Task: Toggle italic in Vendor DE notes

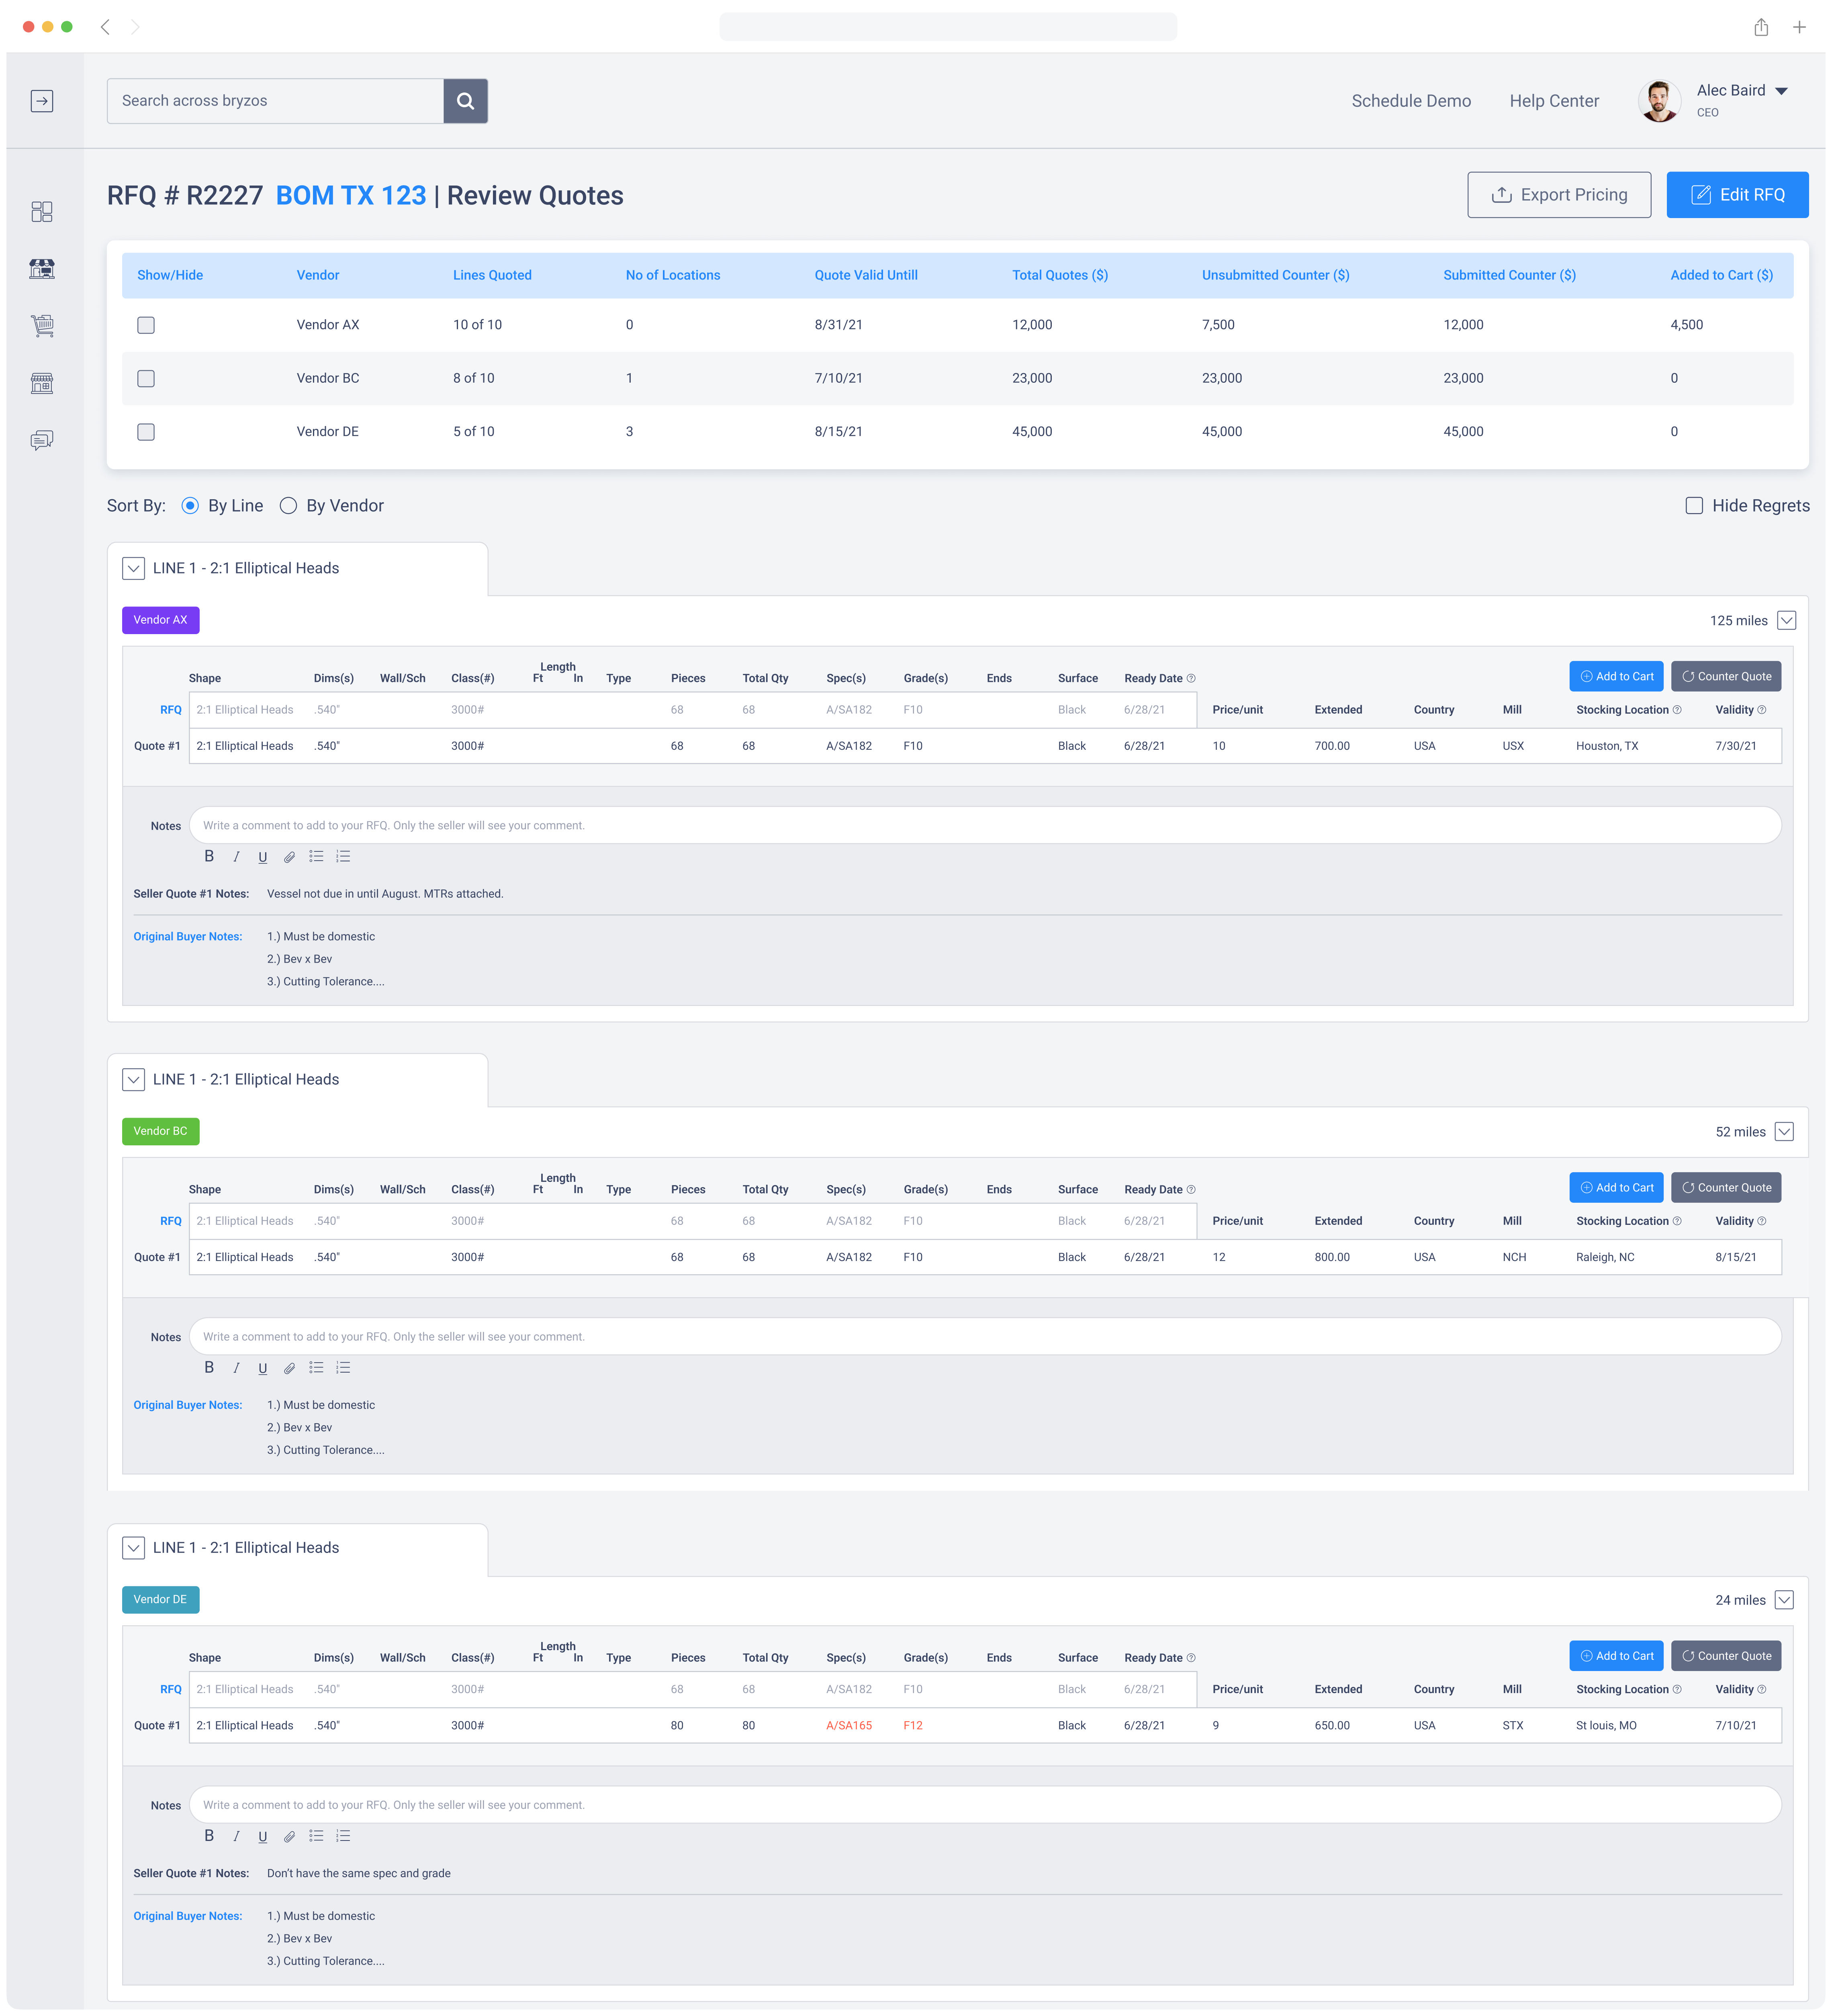Action: pyautogui.click(x=236, y=1836)
